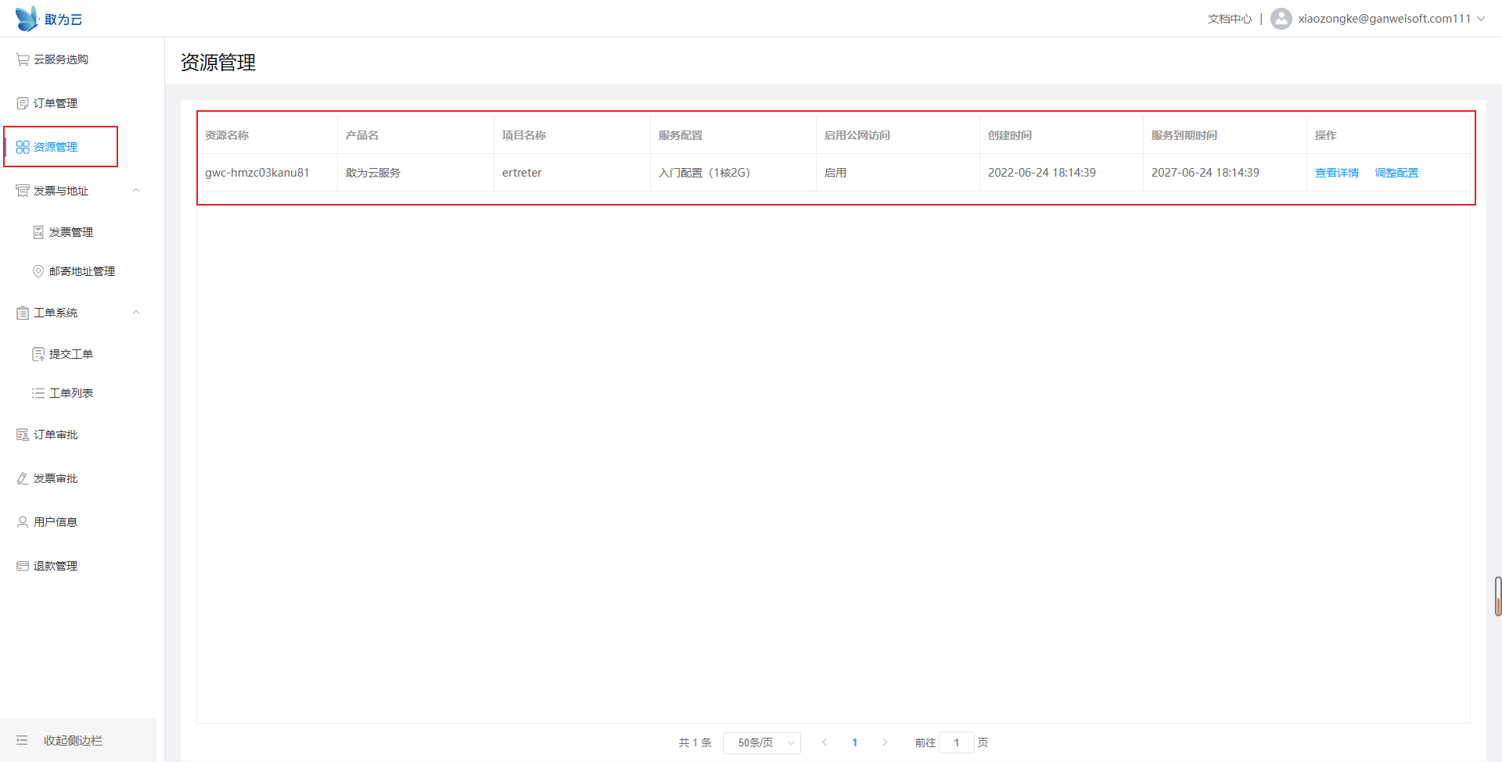The width and height of the screenshot is (1502, 762).
Task: Collapse the 发票与地址 submenu chevron
Action: [x=136, y=191]
